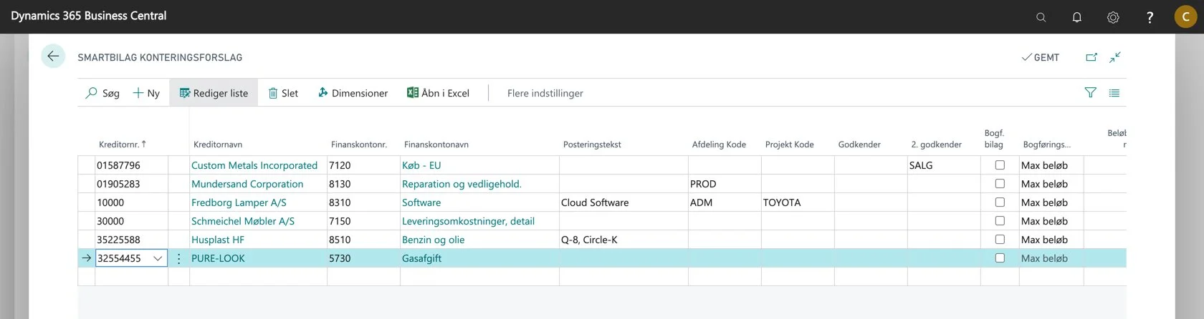This screenshot has height=319, width=1204.
Task: Open list in Excel
Action: point(438,93)
